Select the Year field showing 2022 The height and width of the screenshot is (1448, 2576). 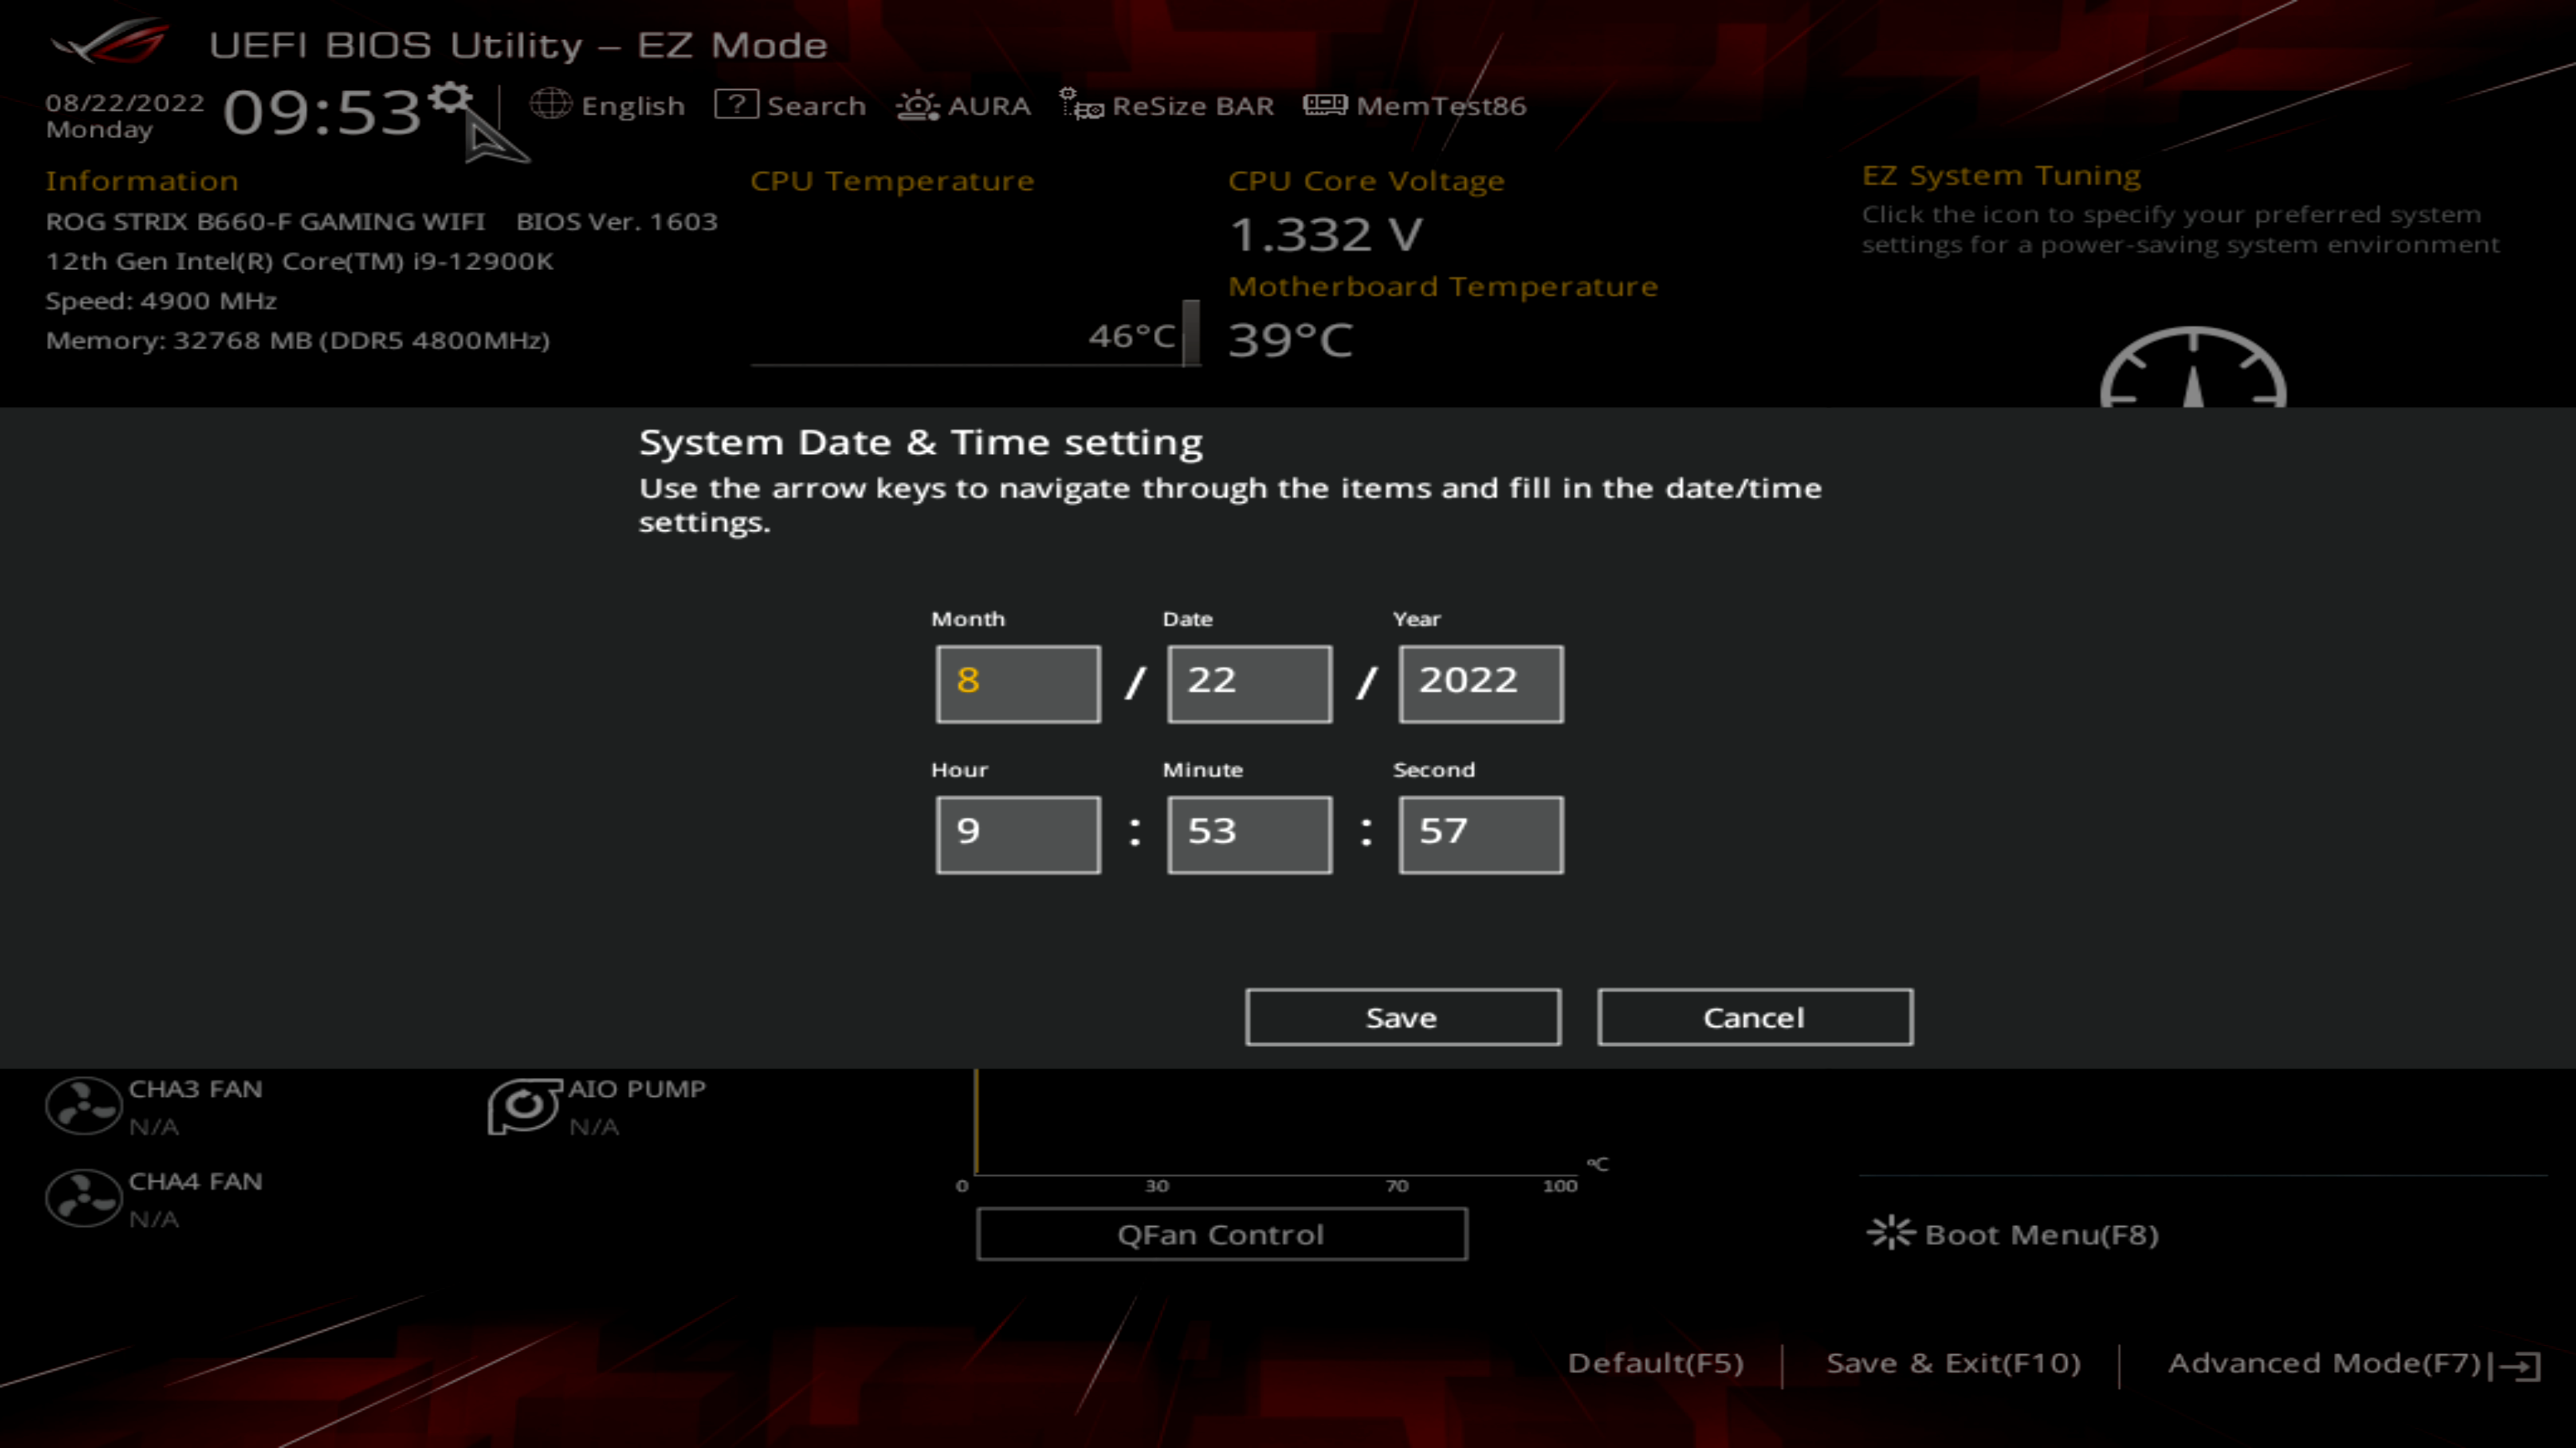click(x=1480, y=684)
